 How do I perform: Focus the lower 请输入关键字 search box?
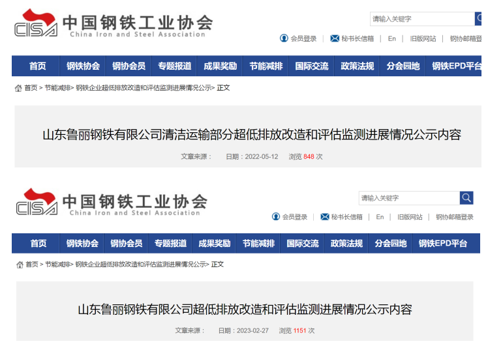pyautogui.click(x=409, y=197)
